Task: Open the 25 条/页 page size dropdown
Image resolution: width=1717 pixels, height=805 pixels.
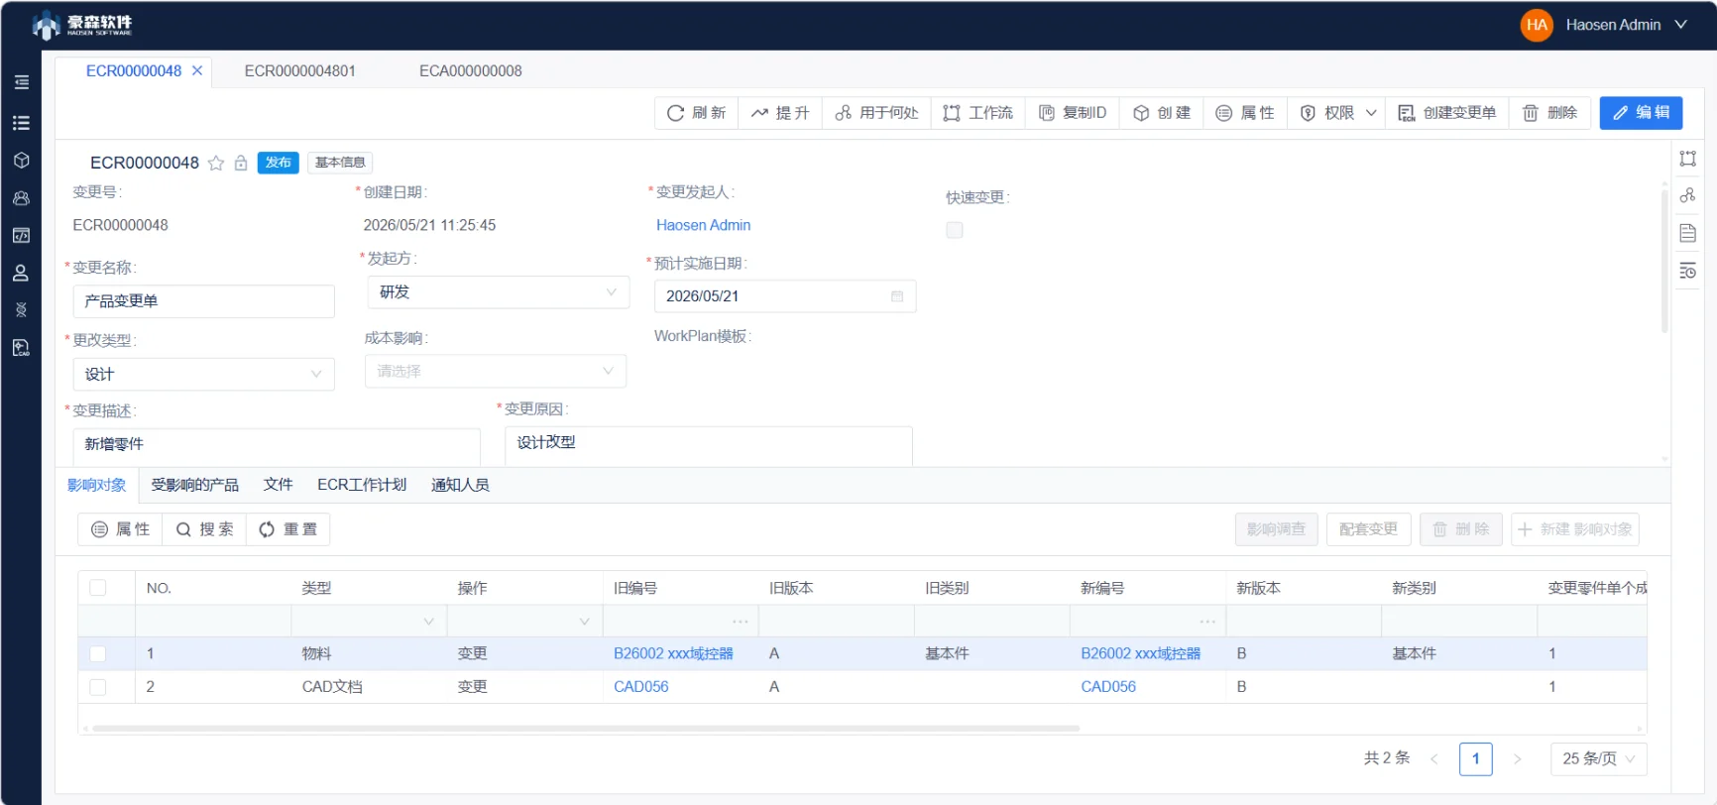Action: click(x=1598, y=758)
